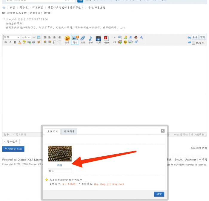Click the insert link icon
The image size is (209, 201).
click(29, 42)
